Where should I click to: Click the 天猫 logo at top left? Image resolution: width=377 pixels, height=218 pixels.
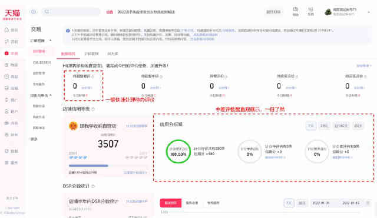click(x=12, y=14)
